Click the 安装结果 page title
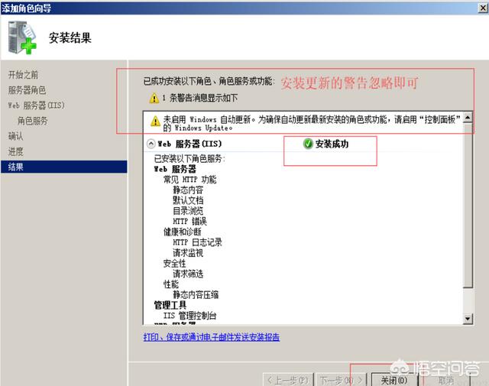 (x=70, y=37)
